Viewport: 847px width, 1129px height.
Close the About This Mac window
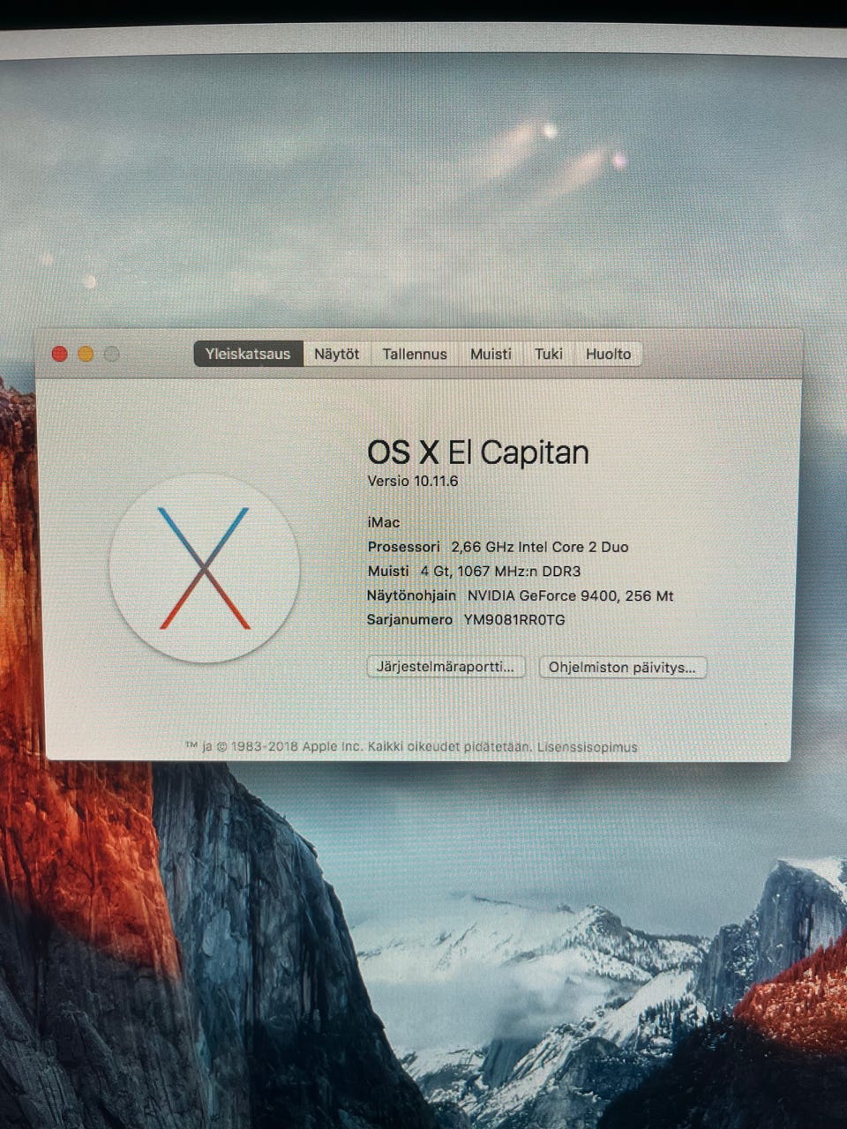pos(60,354)
